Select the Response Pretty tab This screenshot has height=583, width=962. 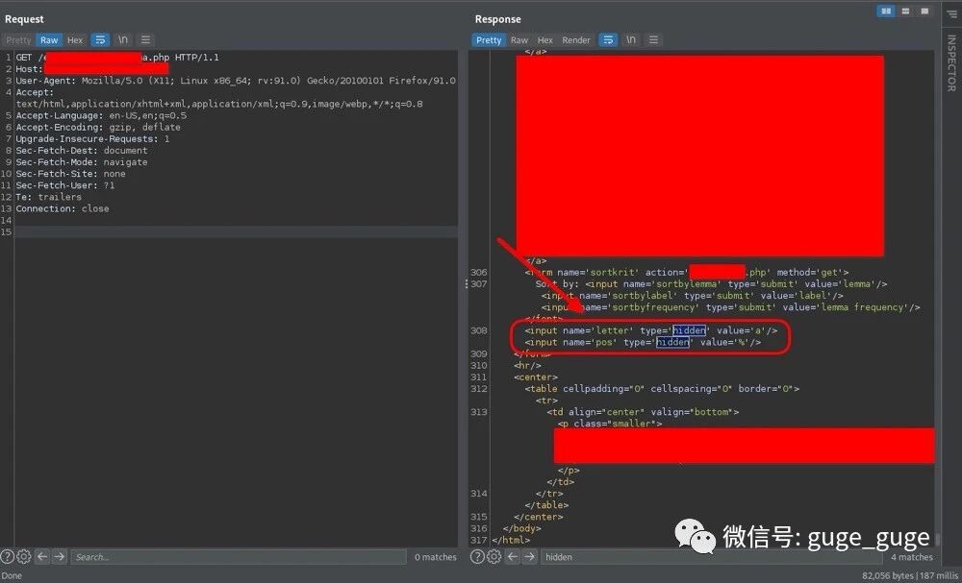(x=489, y=39)
